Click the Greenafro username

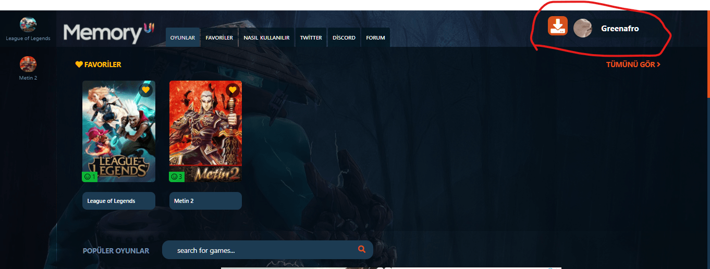[620, 29]
